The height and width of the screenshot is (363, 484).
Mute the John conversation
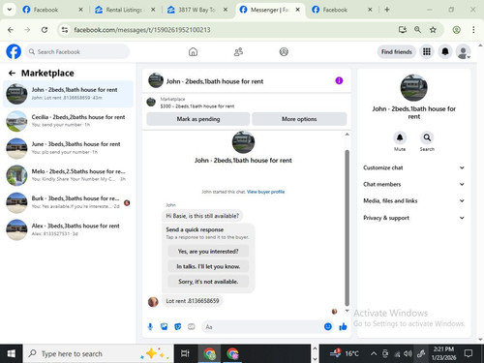coord(400,137)
